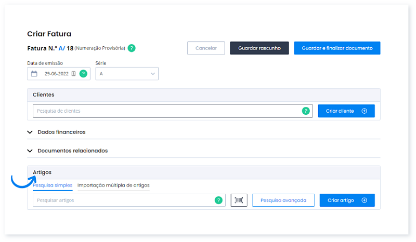Viewport: 416px width, 242px height.
Task: Click the help icon in client search
Action: pyautogui.click(x=306, y=111)
